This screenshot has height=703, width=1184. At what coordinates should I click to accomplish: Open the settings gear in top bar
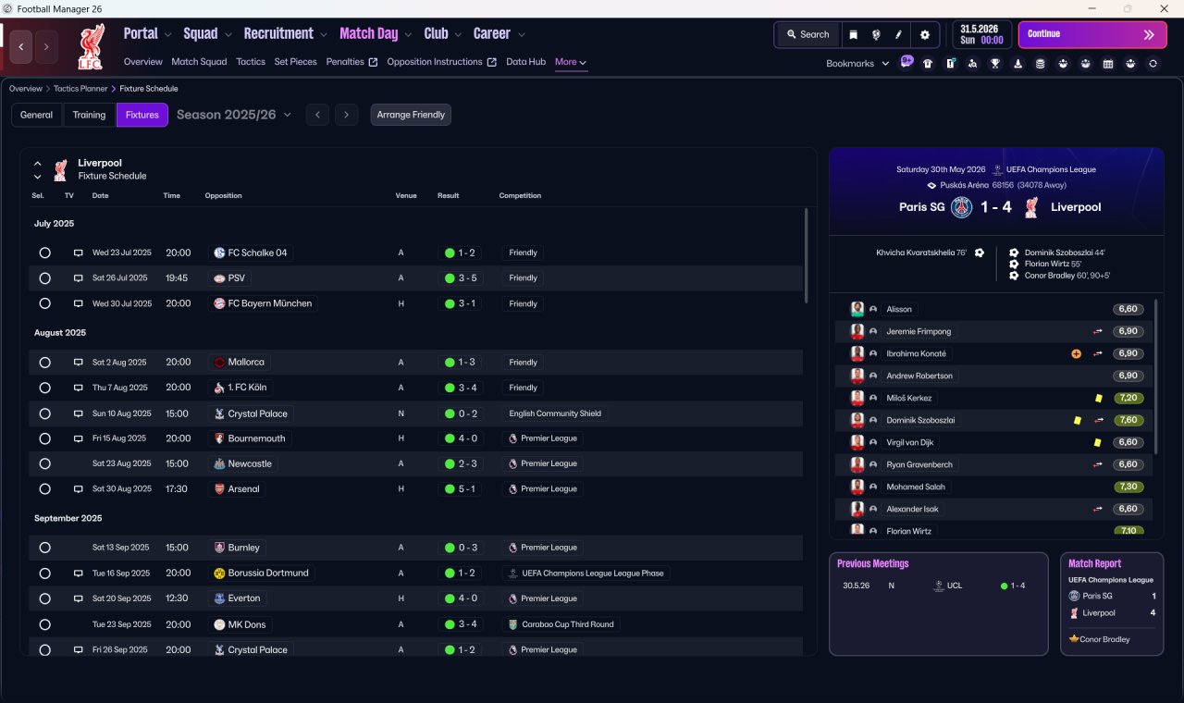click(924, 34)
